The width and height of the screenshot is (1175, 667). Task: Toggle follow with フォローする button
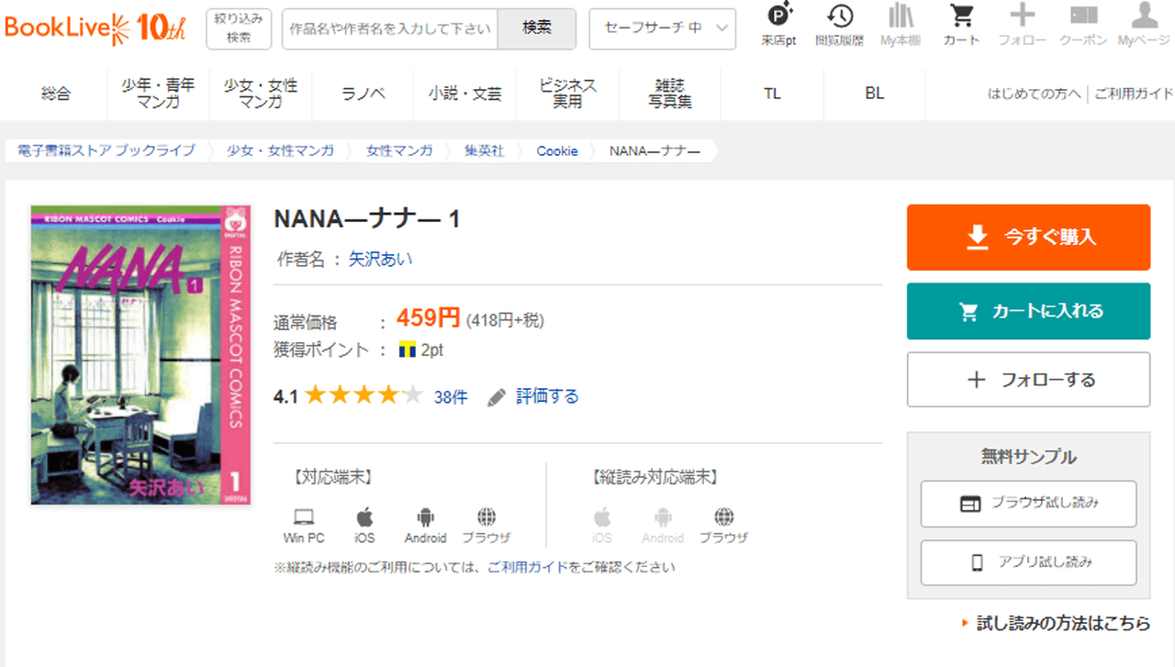point(1028,380)
